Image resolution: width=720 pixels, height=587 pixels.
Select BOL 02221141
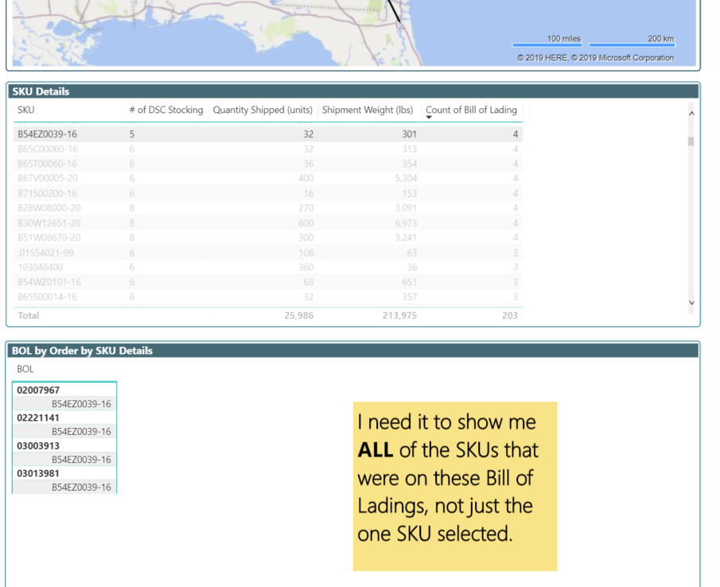click(x=38, y=418)
